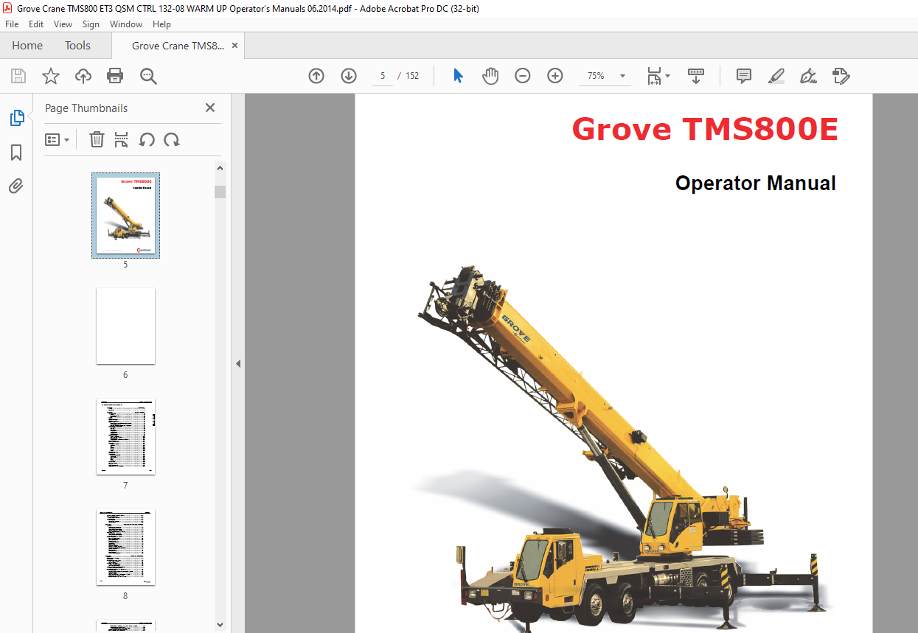Bookmark file with the star icon
This screenshot has width=918, height=633.
click(51, 76)
